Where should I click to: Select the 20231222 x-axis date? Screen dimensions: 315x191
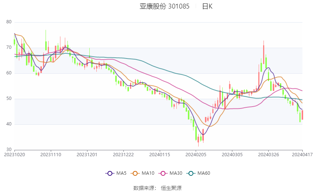123,154
